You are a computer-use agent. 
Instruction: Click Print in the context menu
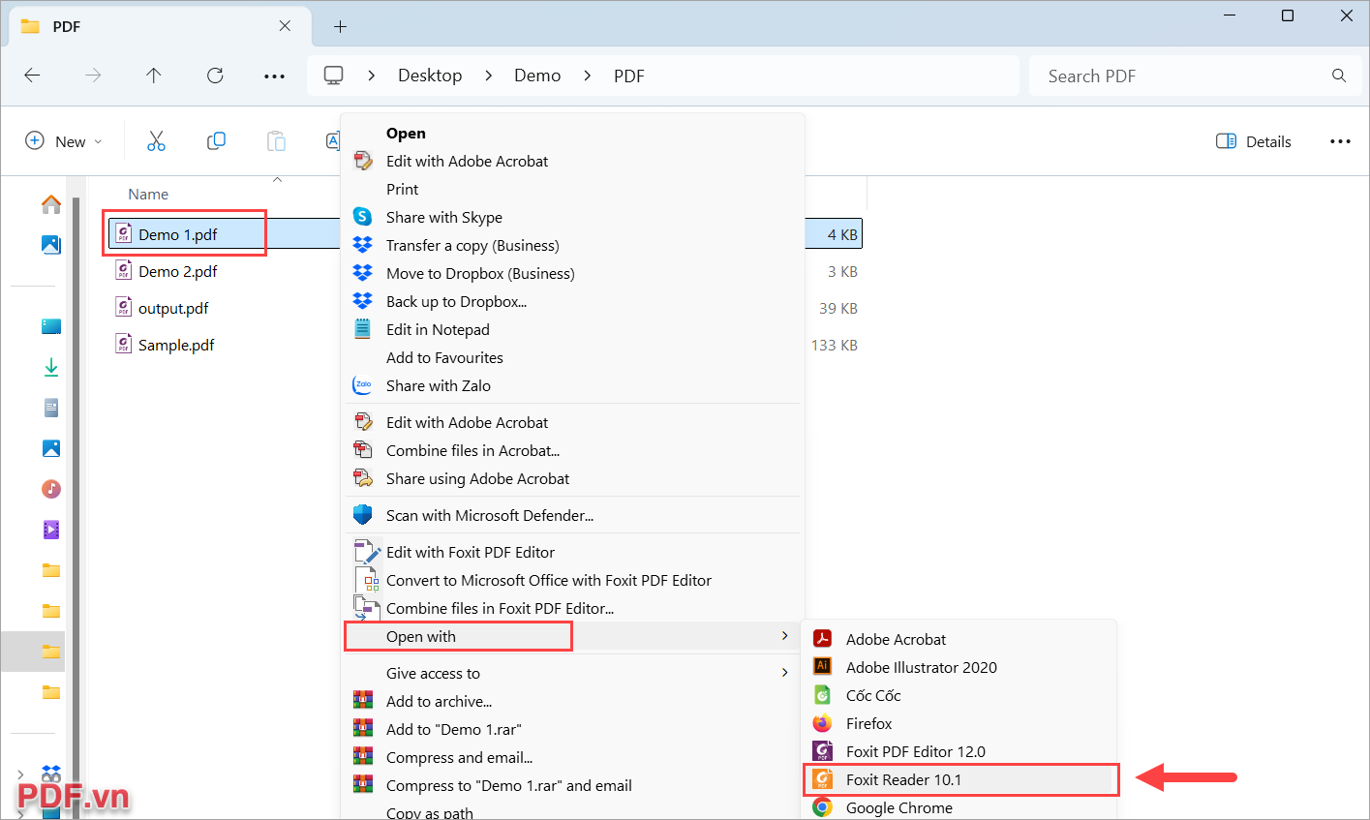(x=573, y=190)
